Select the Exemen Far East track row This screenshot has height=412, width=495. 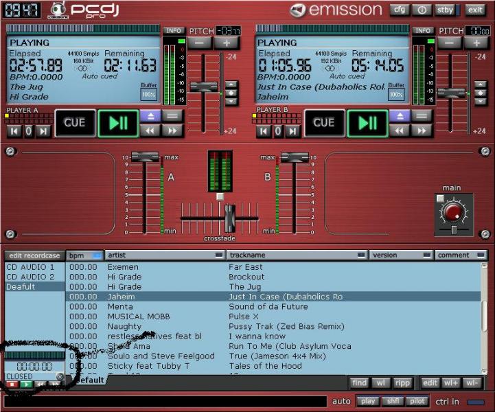pyautogui.click(x=273, y=267)
